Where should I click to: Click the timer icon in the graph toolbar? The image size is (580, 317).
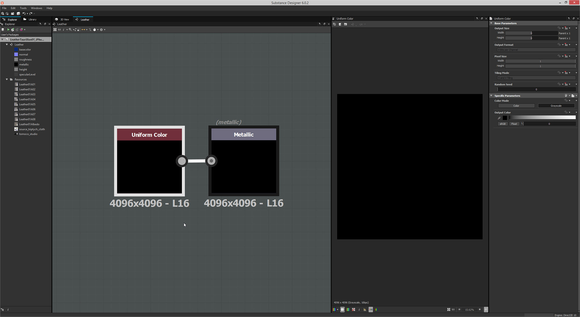[95, 30]
